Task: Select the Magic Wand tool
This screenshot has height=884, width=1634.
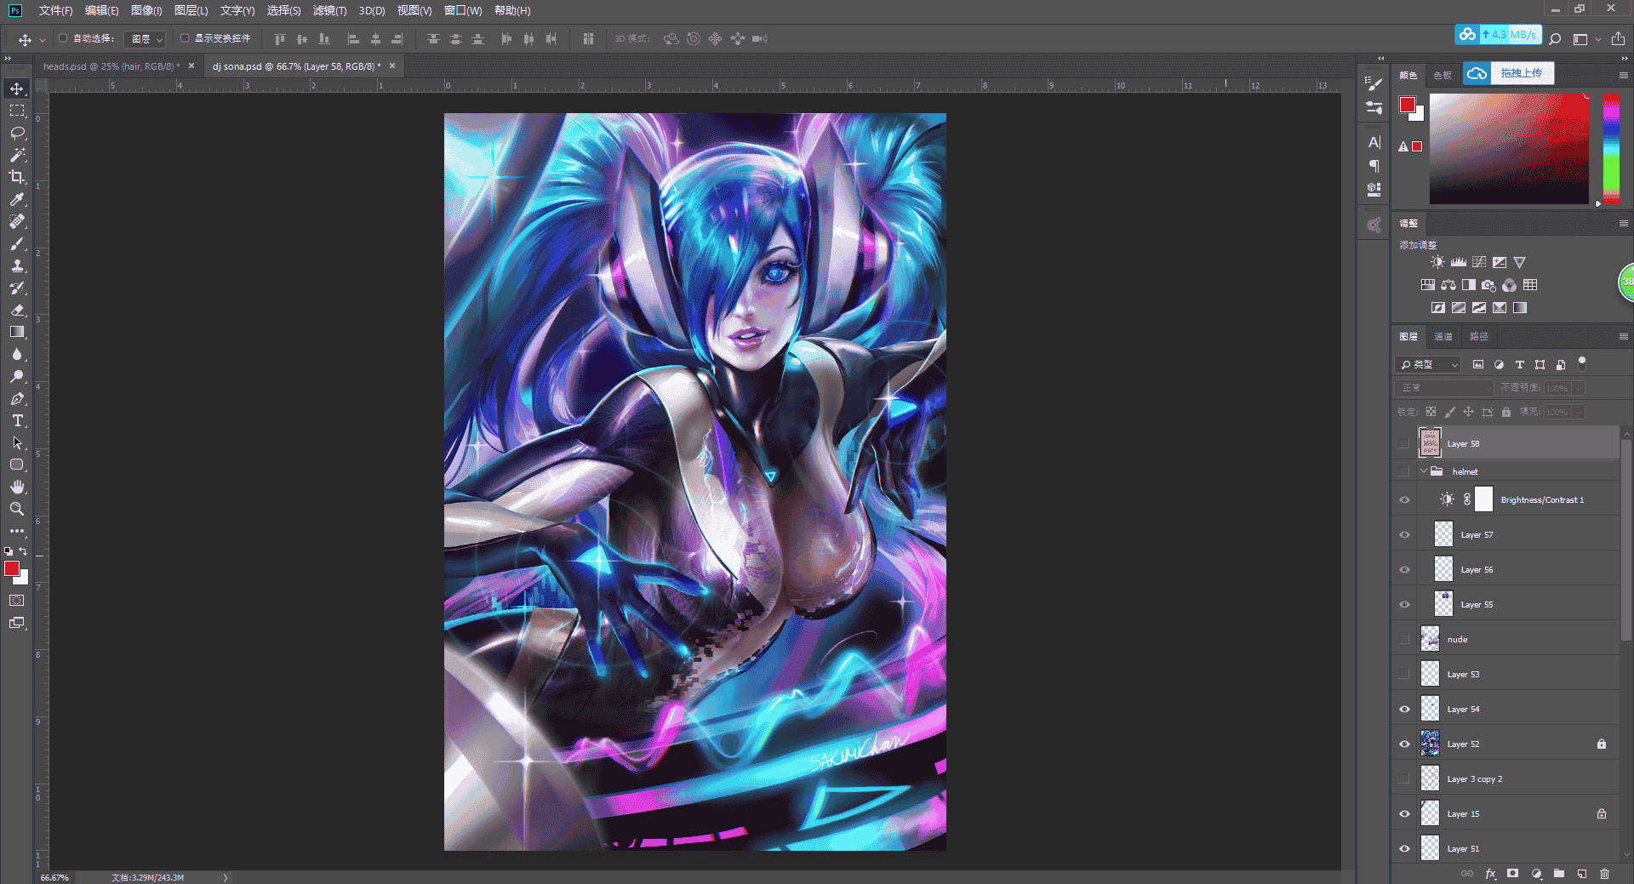Action: click(x=17, y=155)
